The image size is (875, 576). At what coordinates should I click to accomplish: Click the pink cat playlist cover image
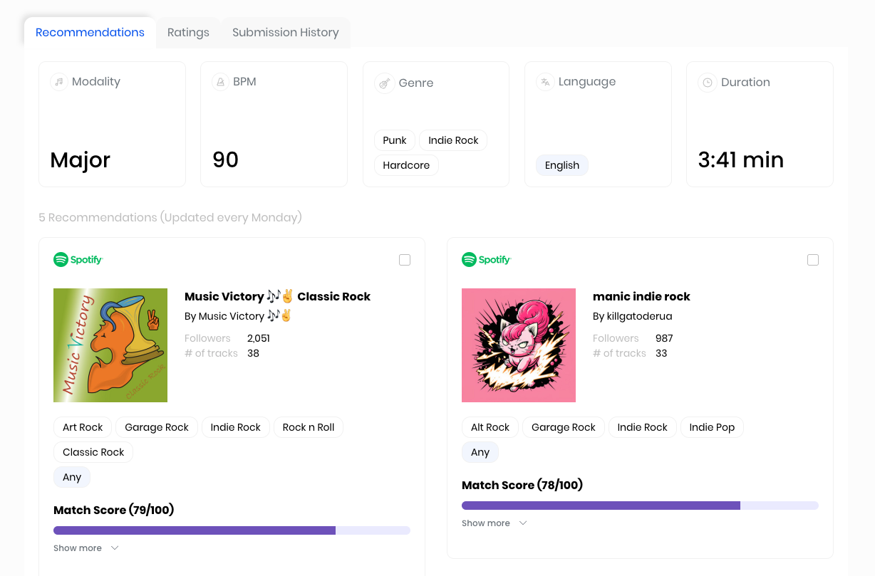tap(519, 345)
